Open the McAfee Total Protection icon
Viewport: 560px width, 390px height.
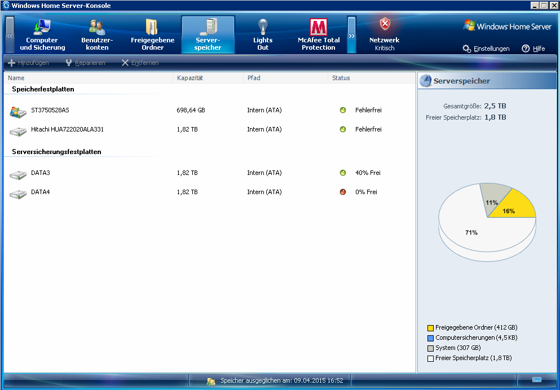click(x=319, y=27)
